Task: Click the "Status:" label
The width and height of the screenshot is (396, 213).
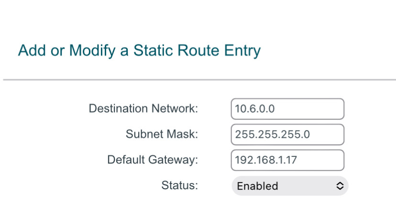Action: click(179, 185)
